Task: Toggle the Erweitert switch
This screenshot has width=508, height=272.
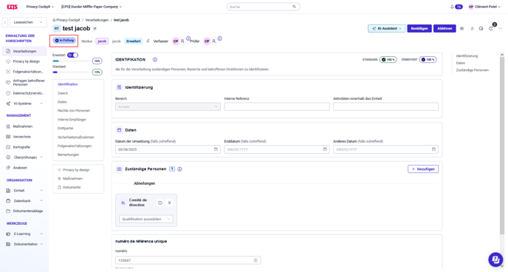Action: [x=72, y=55]
